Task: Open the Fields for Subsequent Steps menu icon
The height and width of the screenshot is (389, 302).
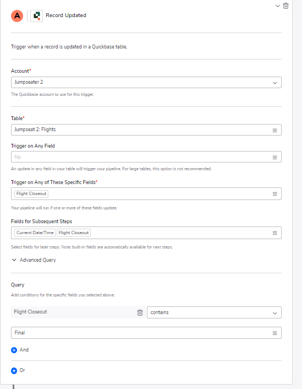Action: point(274,233)
